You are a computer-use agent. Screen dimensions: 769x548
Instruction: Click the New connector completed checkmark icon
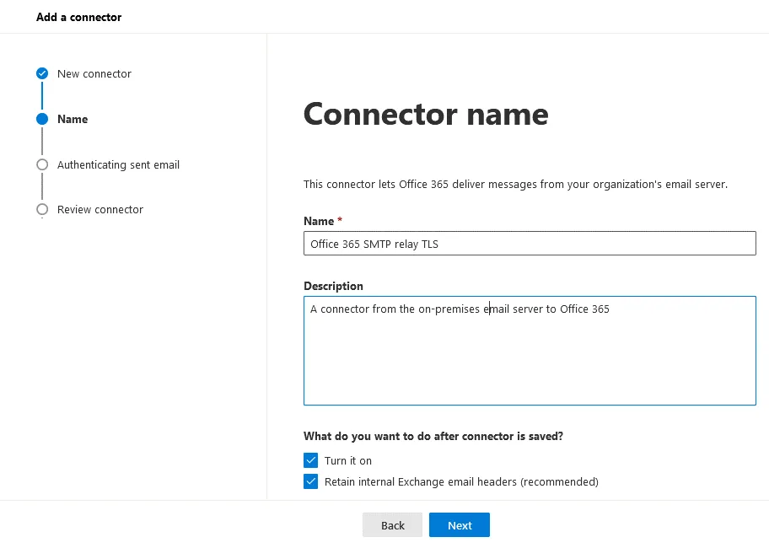pyautogui.click(x=42, y=74)
